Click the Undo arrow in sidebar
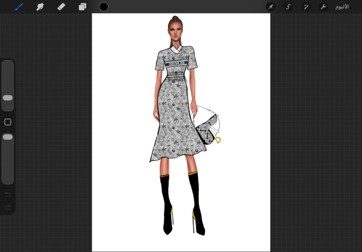 click(x=8, y=195)
